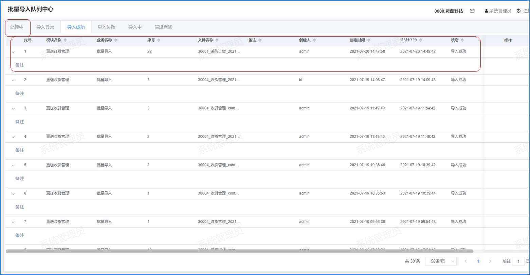Switch to the 导入失败 tab
Image resolution: width=530 pixels, height=275 pixels.
[107, 27]
